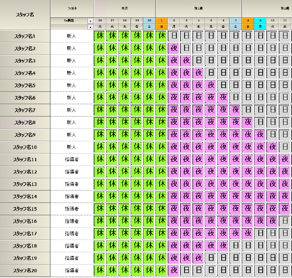Click スタッフ名11 夜 shift on date 11
The width and height of the screenshot is (292, 278).
(285, 159)
